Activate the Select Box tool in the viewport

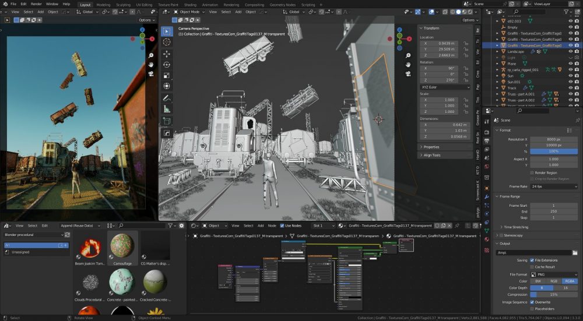pos(167,31)
